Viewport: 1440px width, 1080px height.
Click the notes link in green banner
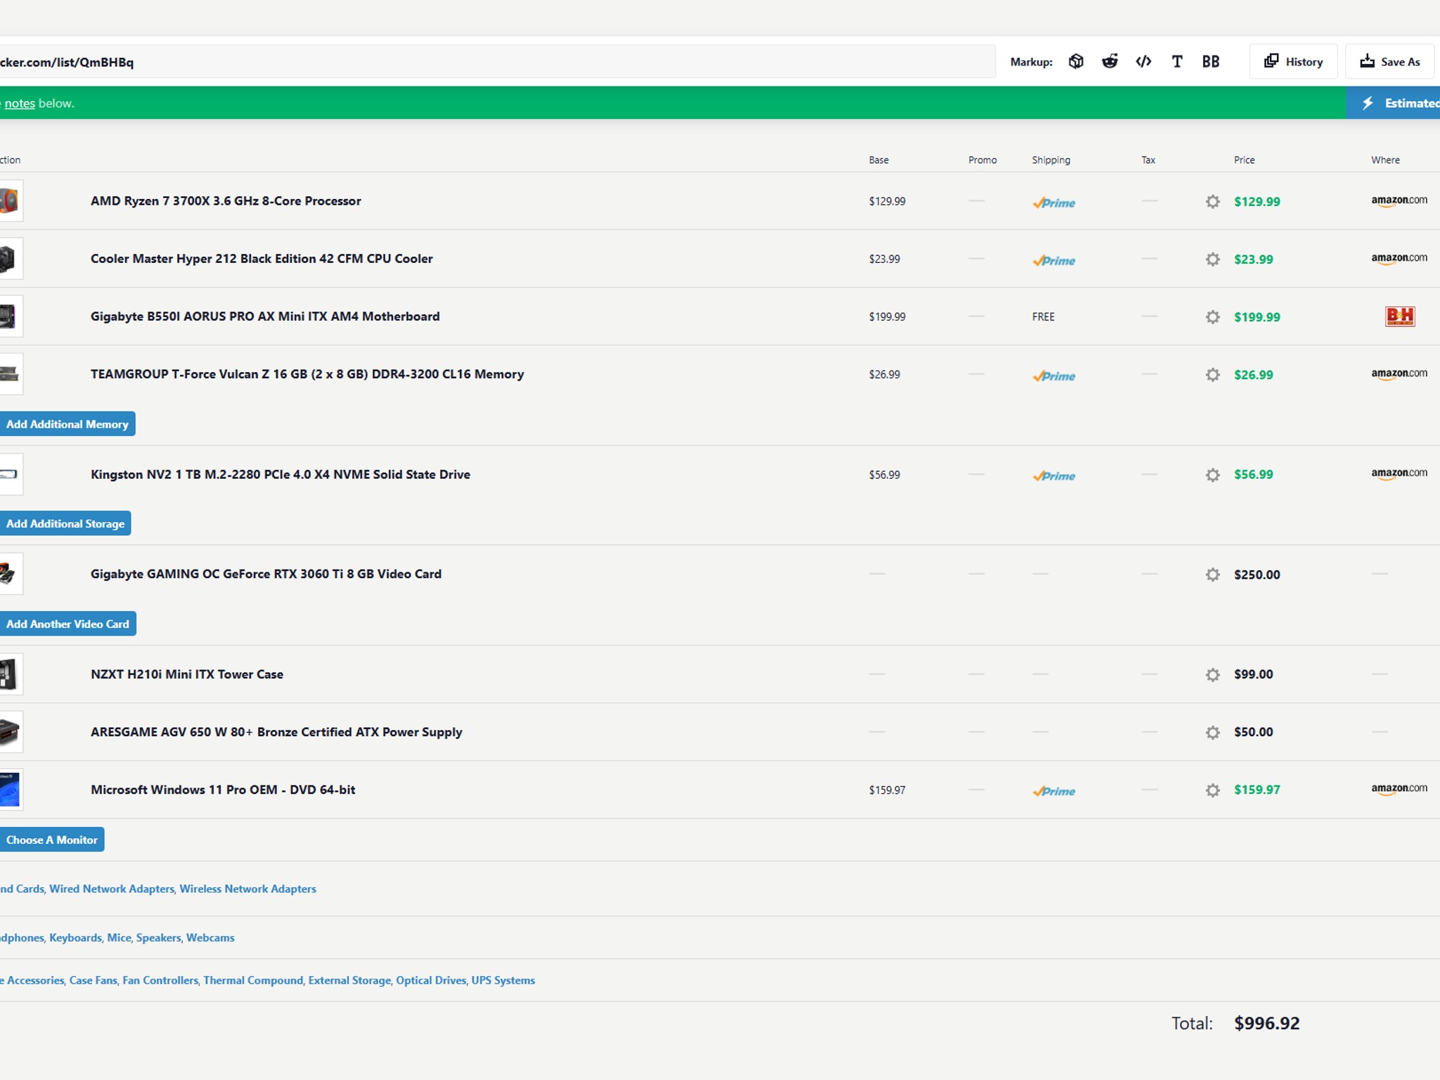pyautogui.click(x=20, y=103)
